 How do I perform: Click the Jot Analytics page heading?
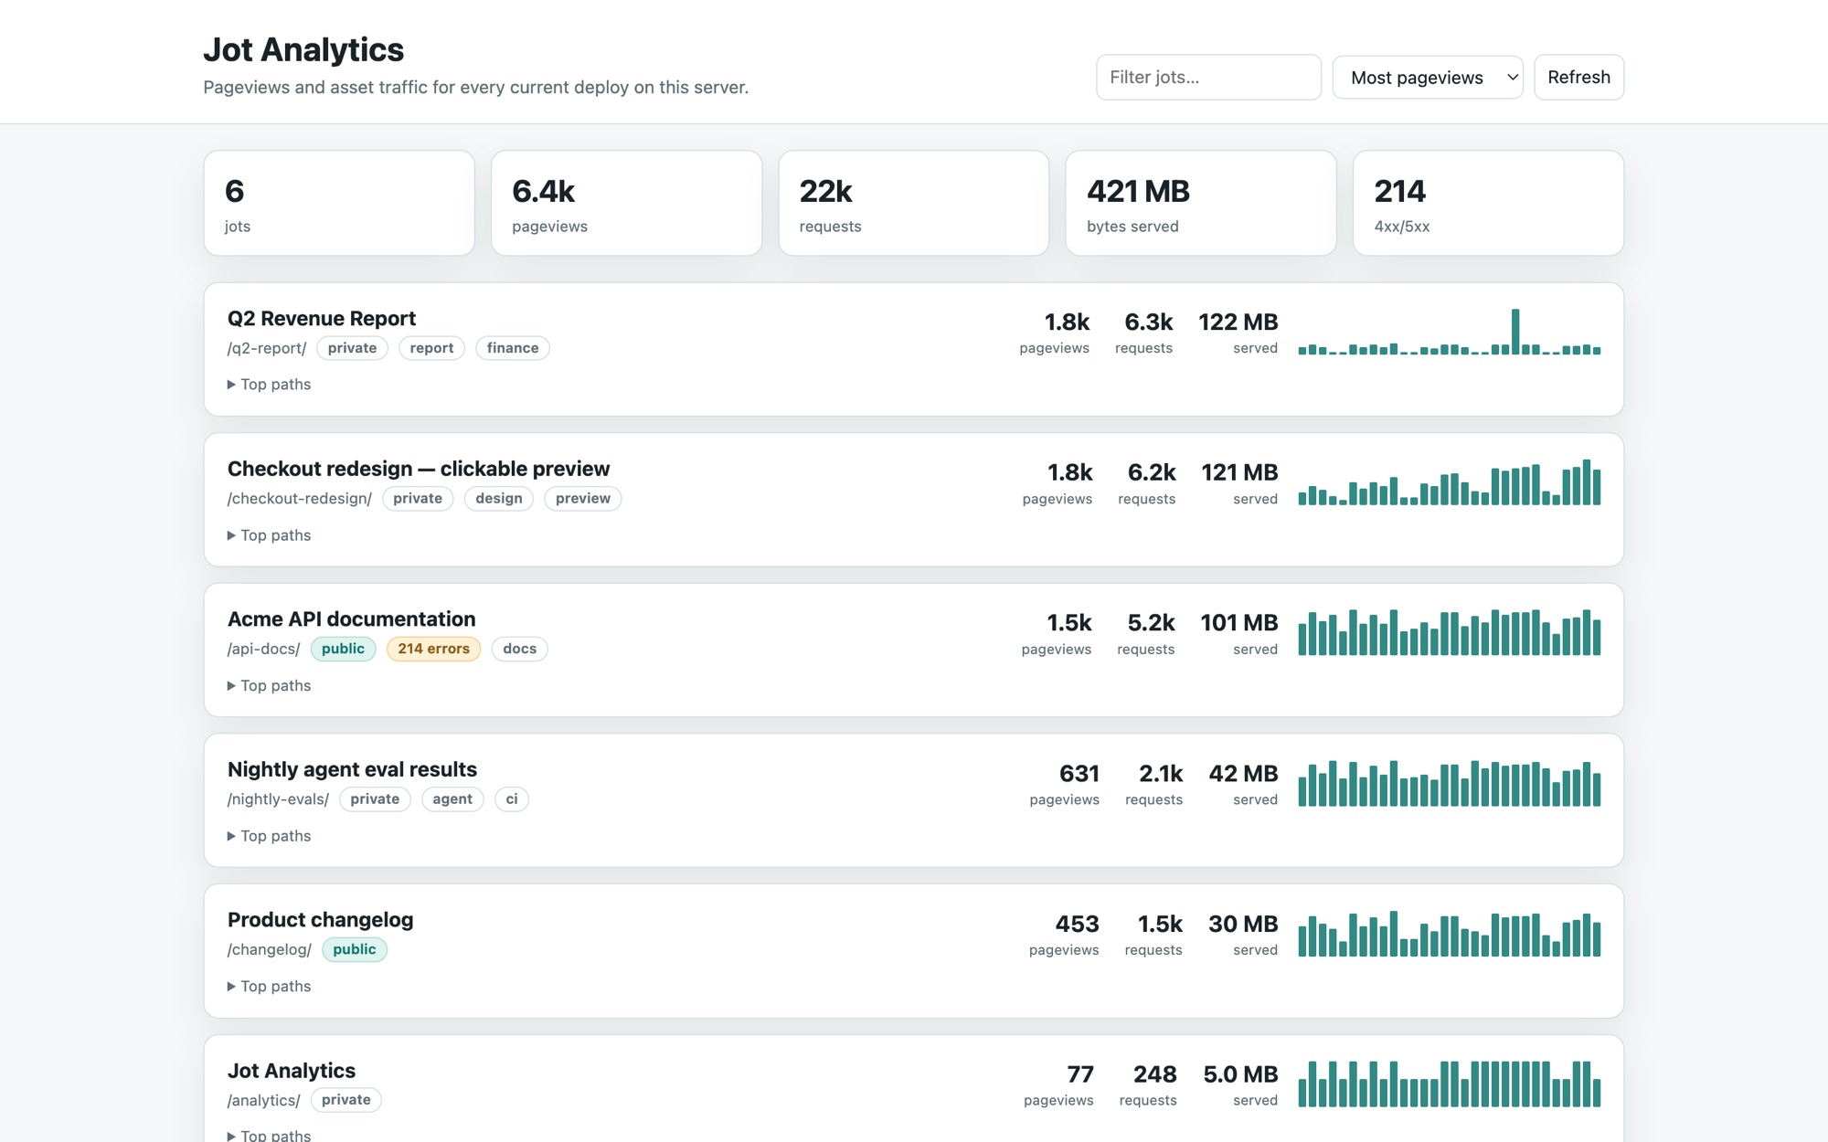click(x=303, y=50)
